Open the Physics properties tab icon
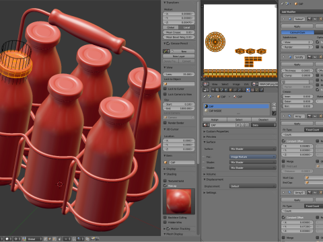Screen dimensions: 323x242 [261, 90]
